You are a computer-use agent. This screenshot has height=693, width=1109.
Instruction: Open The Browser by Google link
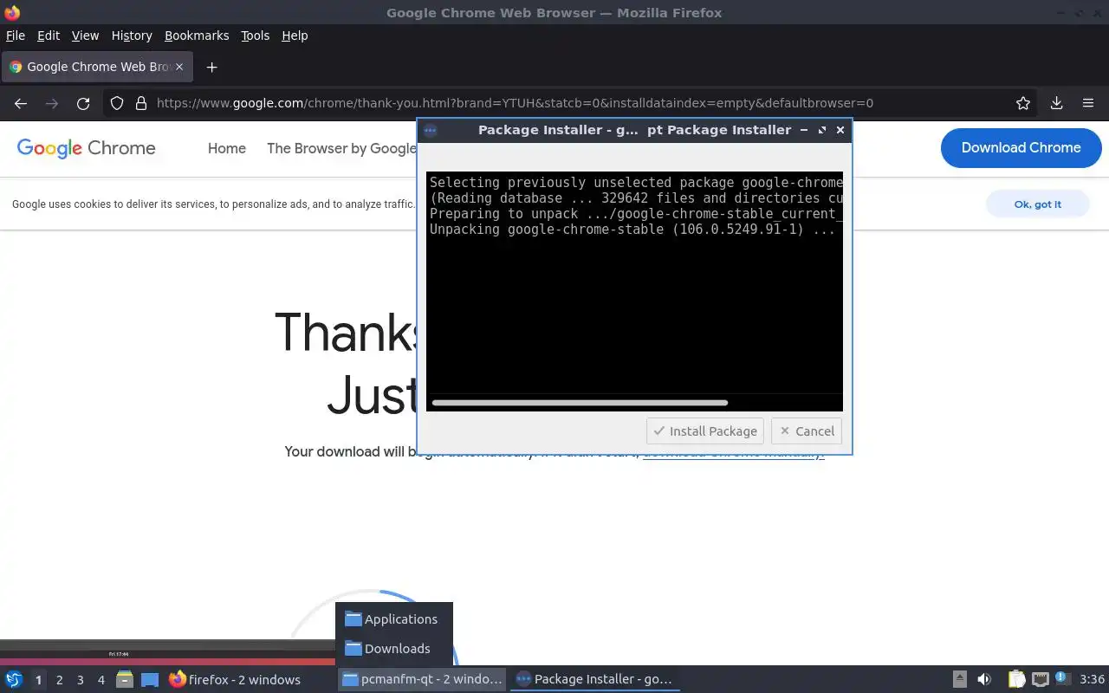click(341, 148)
